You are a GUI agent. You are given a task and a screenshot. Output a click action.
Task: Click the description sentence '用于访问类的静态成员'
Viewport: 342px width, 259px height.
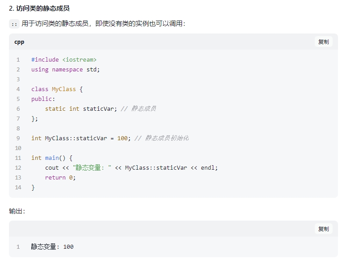tap(55, 24)
